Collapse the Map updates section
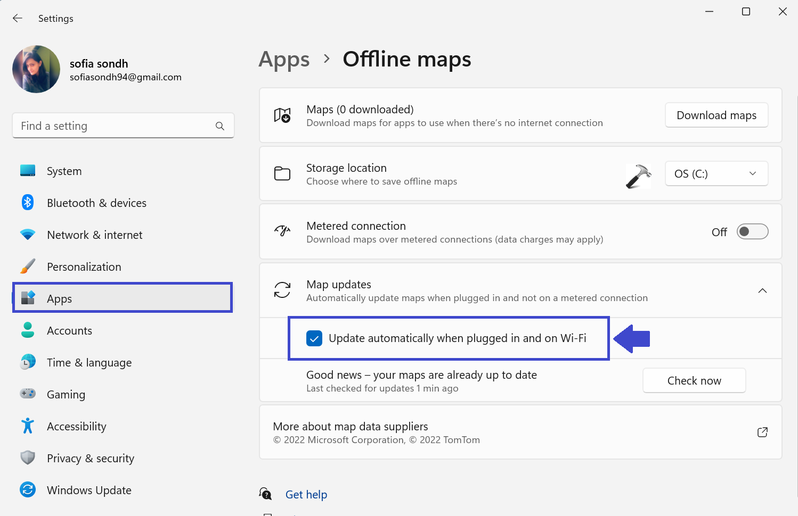The height and width of the screenshot is (516, 798). pyautogui.click(x=762, y=290)
